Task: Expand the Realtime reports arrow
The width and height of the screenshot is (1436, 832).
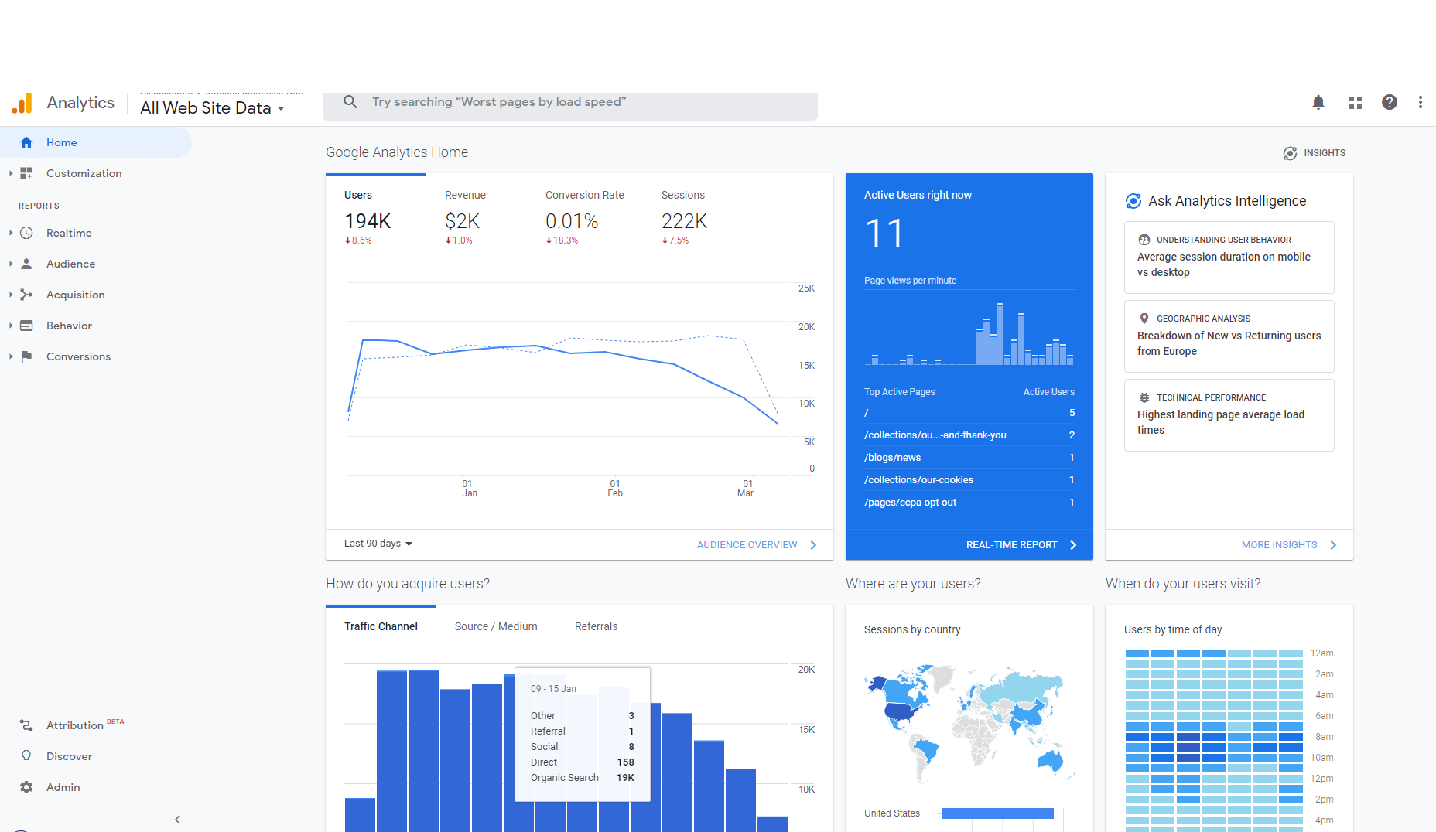Action: [x=11, y=233]
